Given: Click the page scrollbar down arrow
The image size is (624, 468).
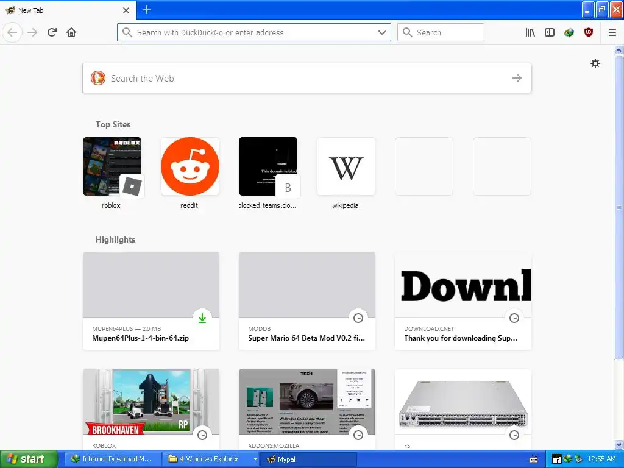Looking at the screenshot, I should tap(619, 444).
